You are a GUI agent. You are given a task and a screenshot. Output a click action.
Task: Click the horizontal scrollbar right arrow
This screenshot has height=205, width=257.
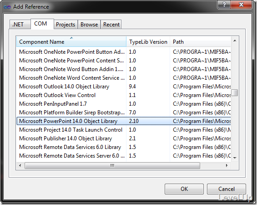[x=227, y=165]
